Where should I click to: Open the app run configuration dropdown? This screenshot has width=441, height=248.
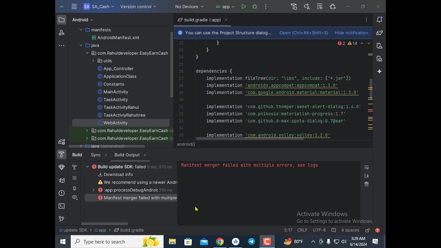point(225,7)
